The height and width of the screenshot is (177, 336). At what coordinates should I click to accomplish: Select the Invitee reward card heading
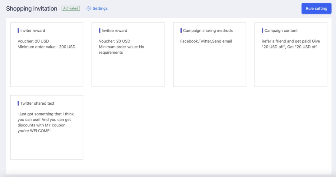click(114, 30)
